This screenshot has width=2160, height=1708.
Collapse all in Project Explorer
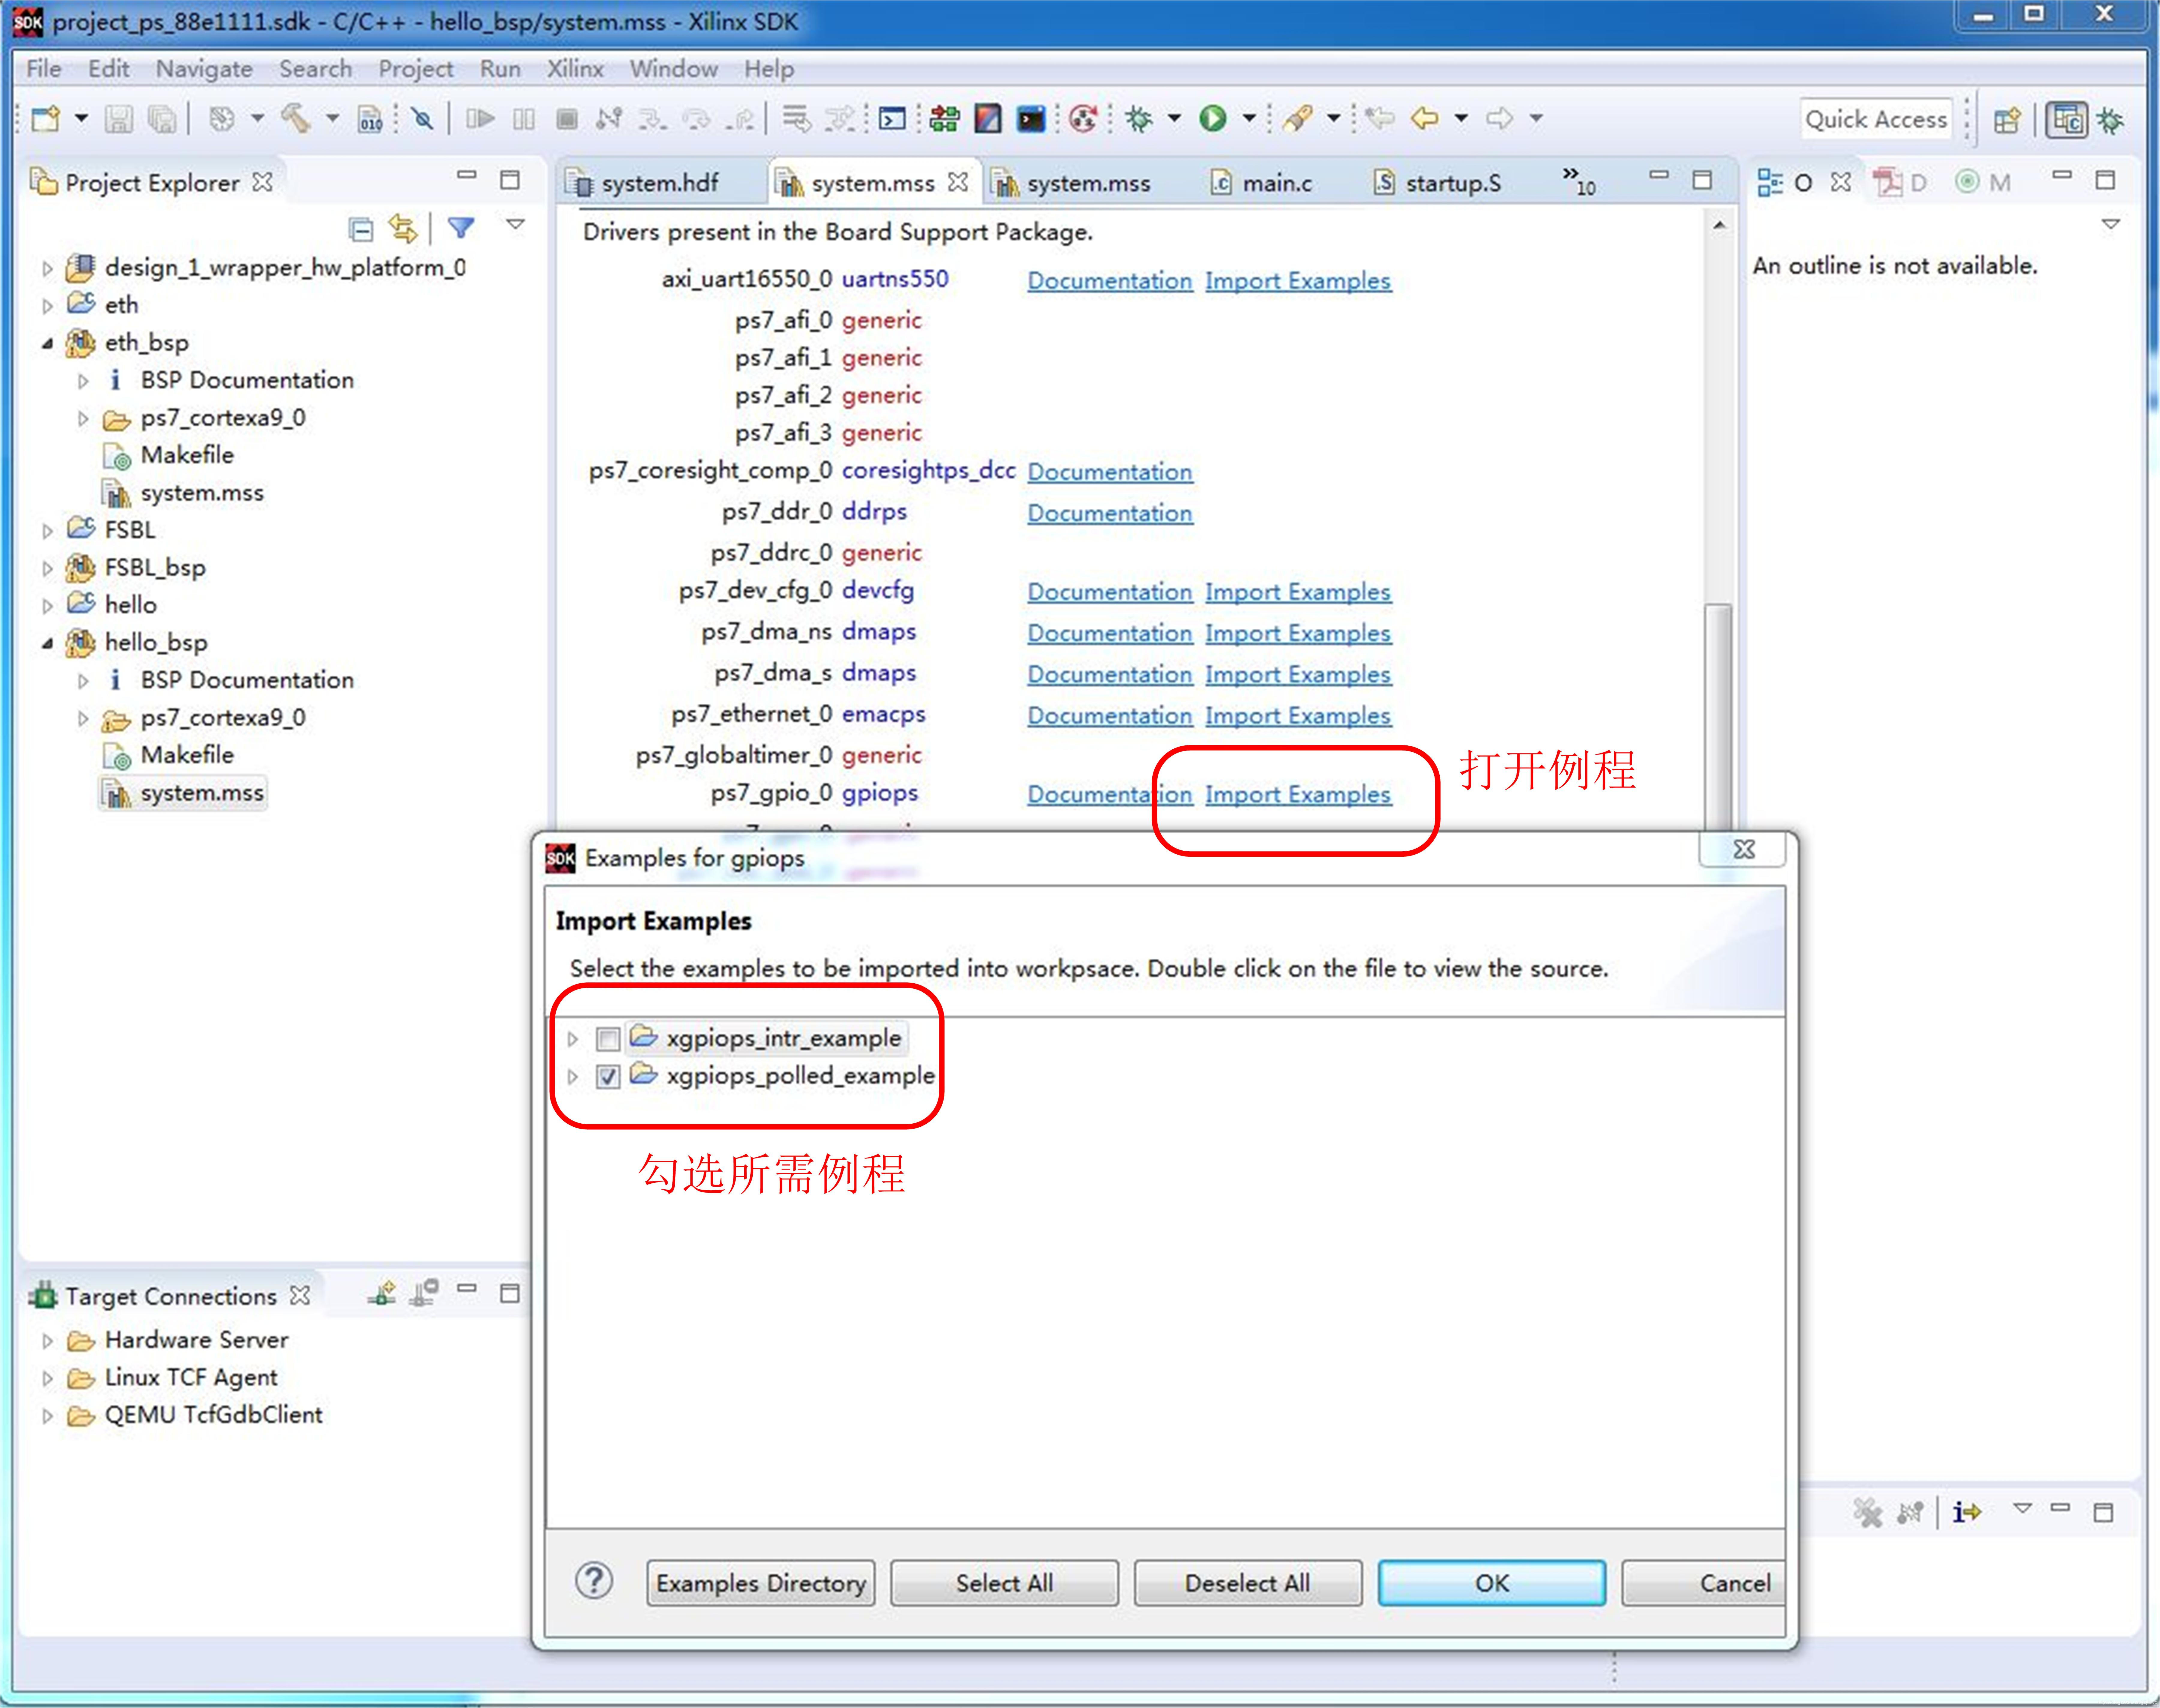[x=361, y=229]
